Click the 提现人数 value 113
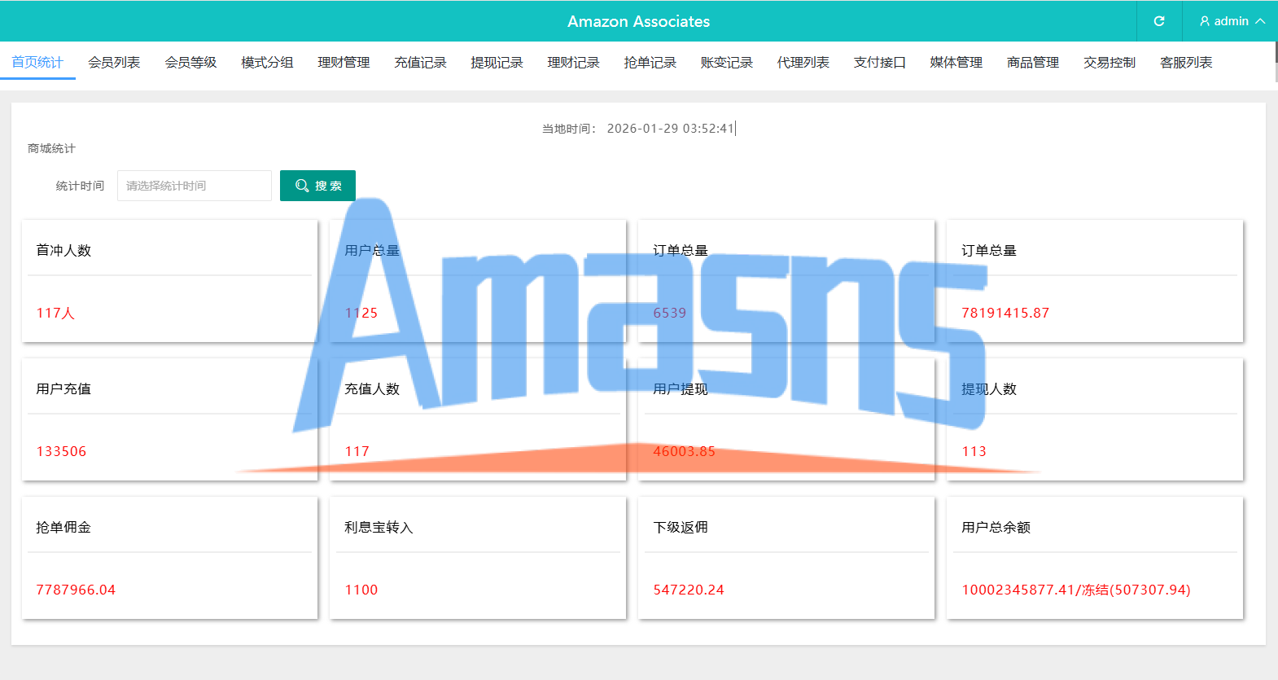The height and width of the screenshot is (680, 1278). (x=974, y=451)
